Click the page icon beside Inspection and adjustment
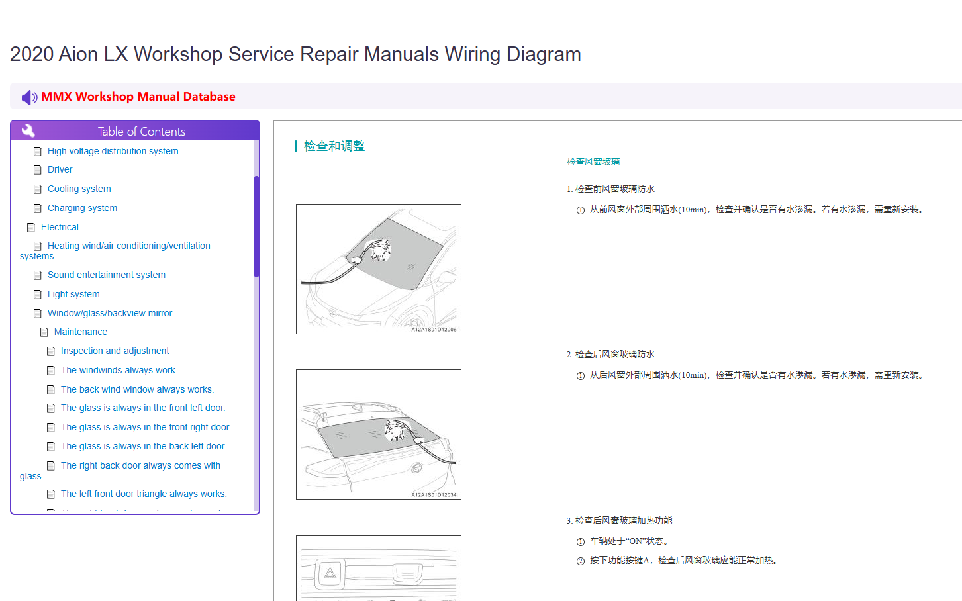The image size is (962, 601). pos(51,351)
